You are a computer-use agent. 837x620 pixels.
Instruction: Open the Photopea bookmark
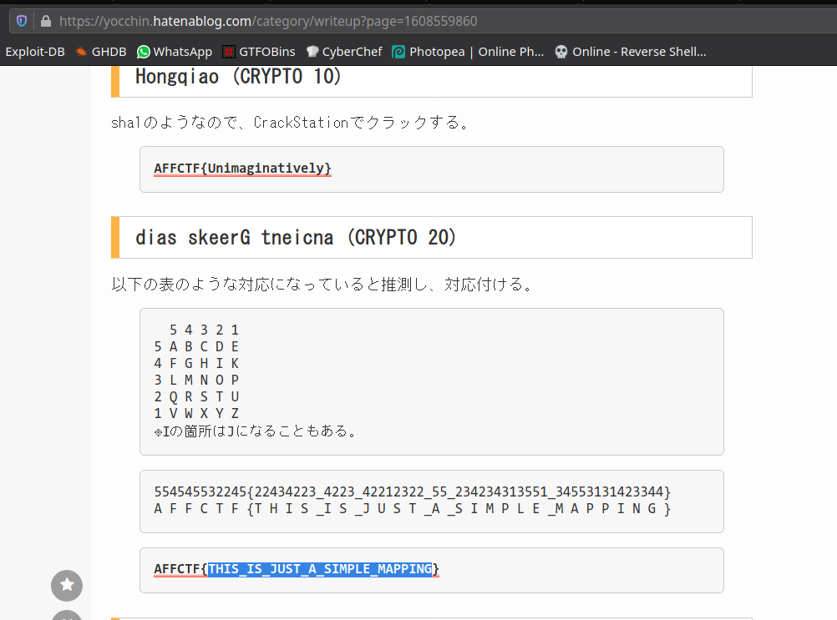(x=468, y=52)
